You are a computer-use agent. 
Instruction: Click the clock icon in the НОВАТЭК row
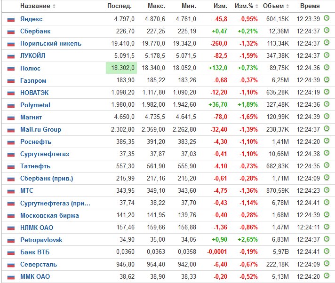[x=327, y=92]
